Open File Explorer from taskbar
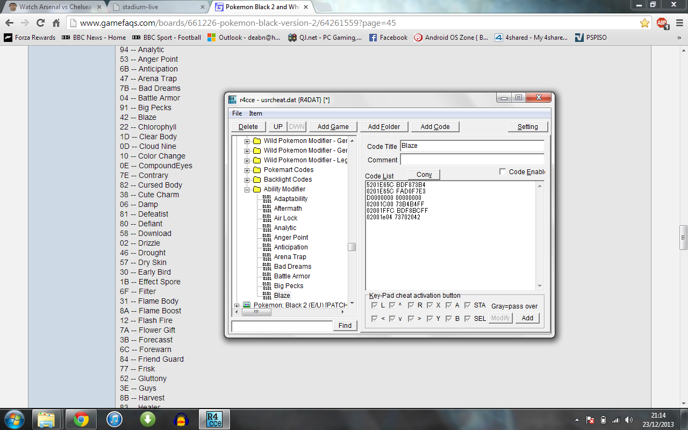This screenshot has height=430, width=688. coord(47,419)
